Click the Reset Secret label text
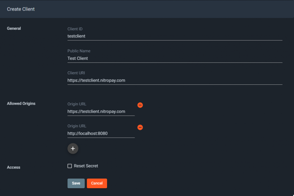Viewport: 294px width, 196px height. tap(86, 166)
